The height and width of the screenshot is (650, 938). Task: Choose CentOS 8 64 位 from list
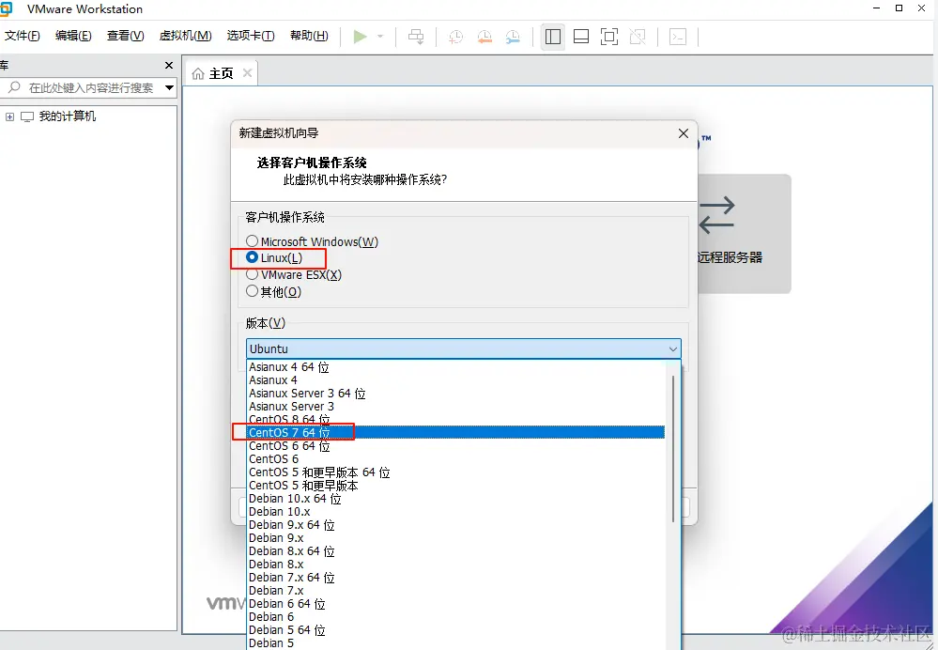pyautogui.click(x=456, y=419)
